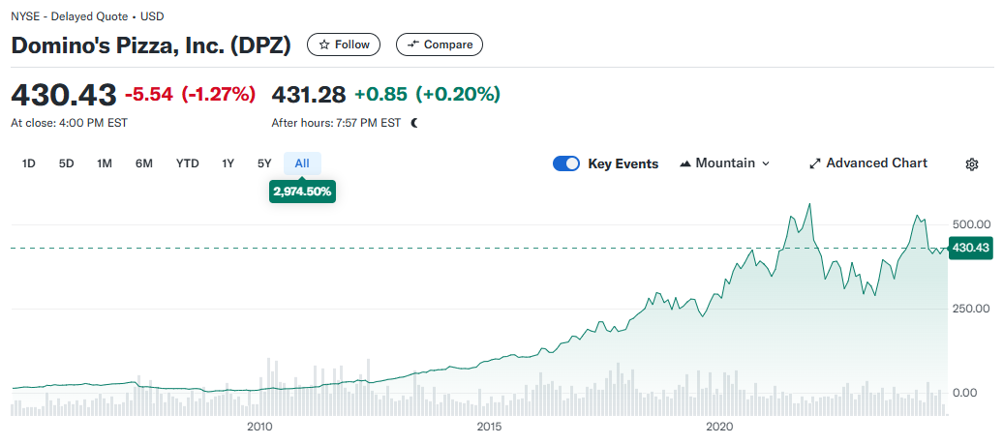Open the Mountain chart type dropdown
Viewport: 1003px width, 444px height.
coord(725,163)
